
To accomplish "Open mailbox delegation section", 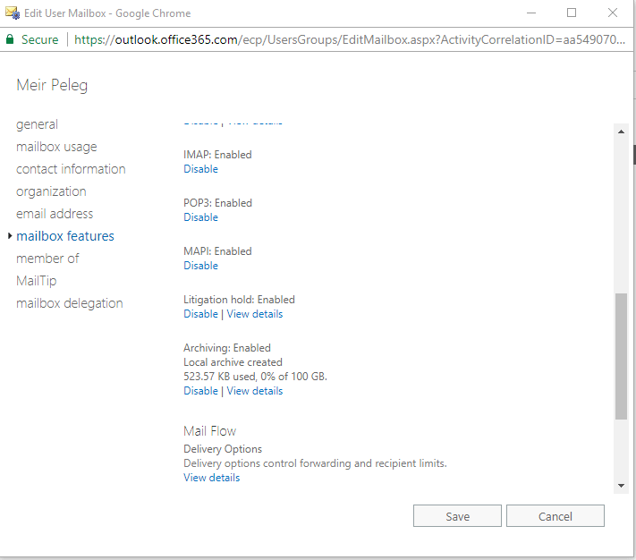I will 70,303.
